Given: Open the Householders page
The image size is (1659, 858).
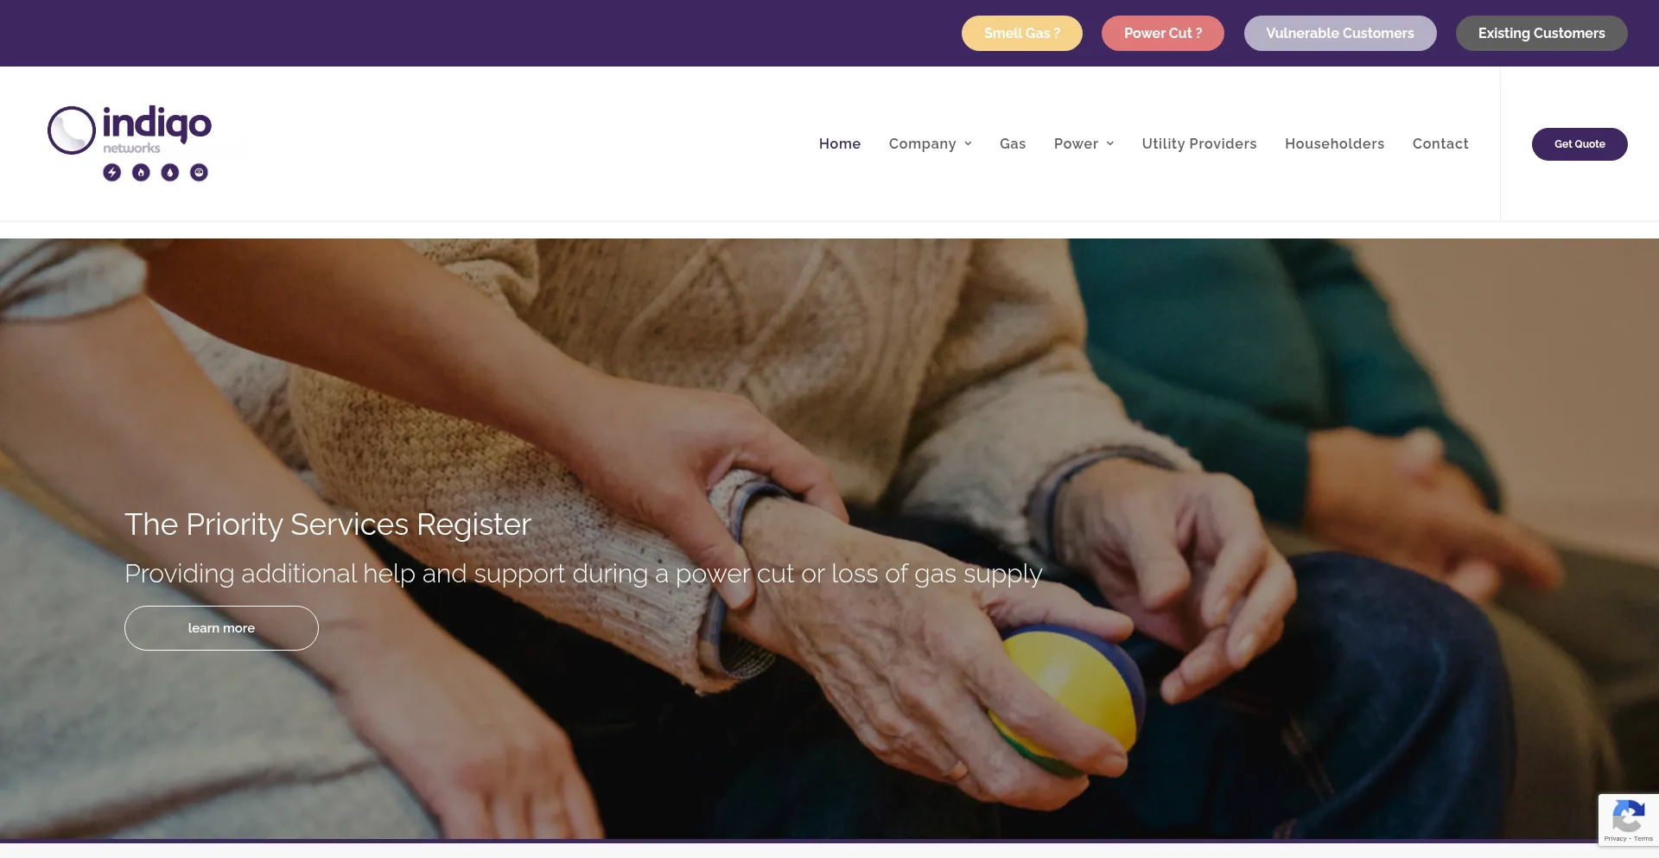Looking at the screenshot, I should [1334, 143].
